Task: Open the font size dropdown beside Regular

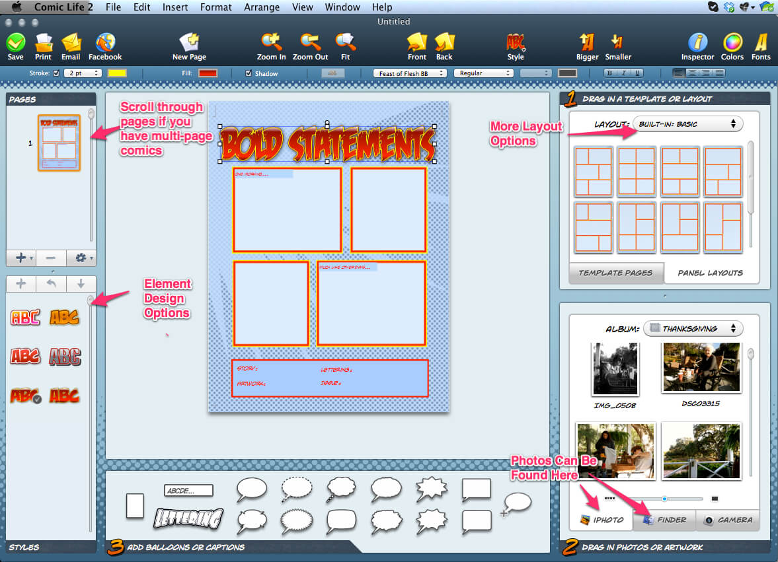Action: point(535,73)
